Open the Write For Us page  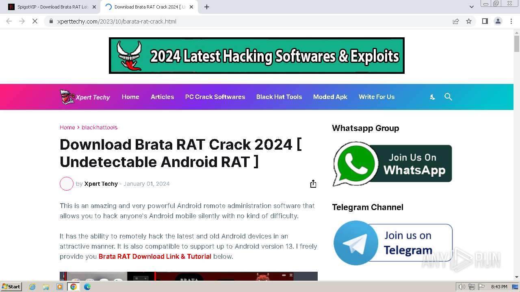(377, 97)
